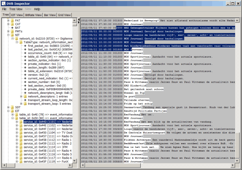Click the BAT bullet node icon
Screen dimensions: 242x170
12,28
